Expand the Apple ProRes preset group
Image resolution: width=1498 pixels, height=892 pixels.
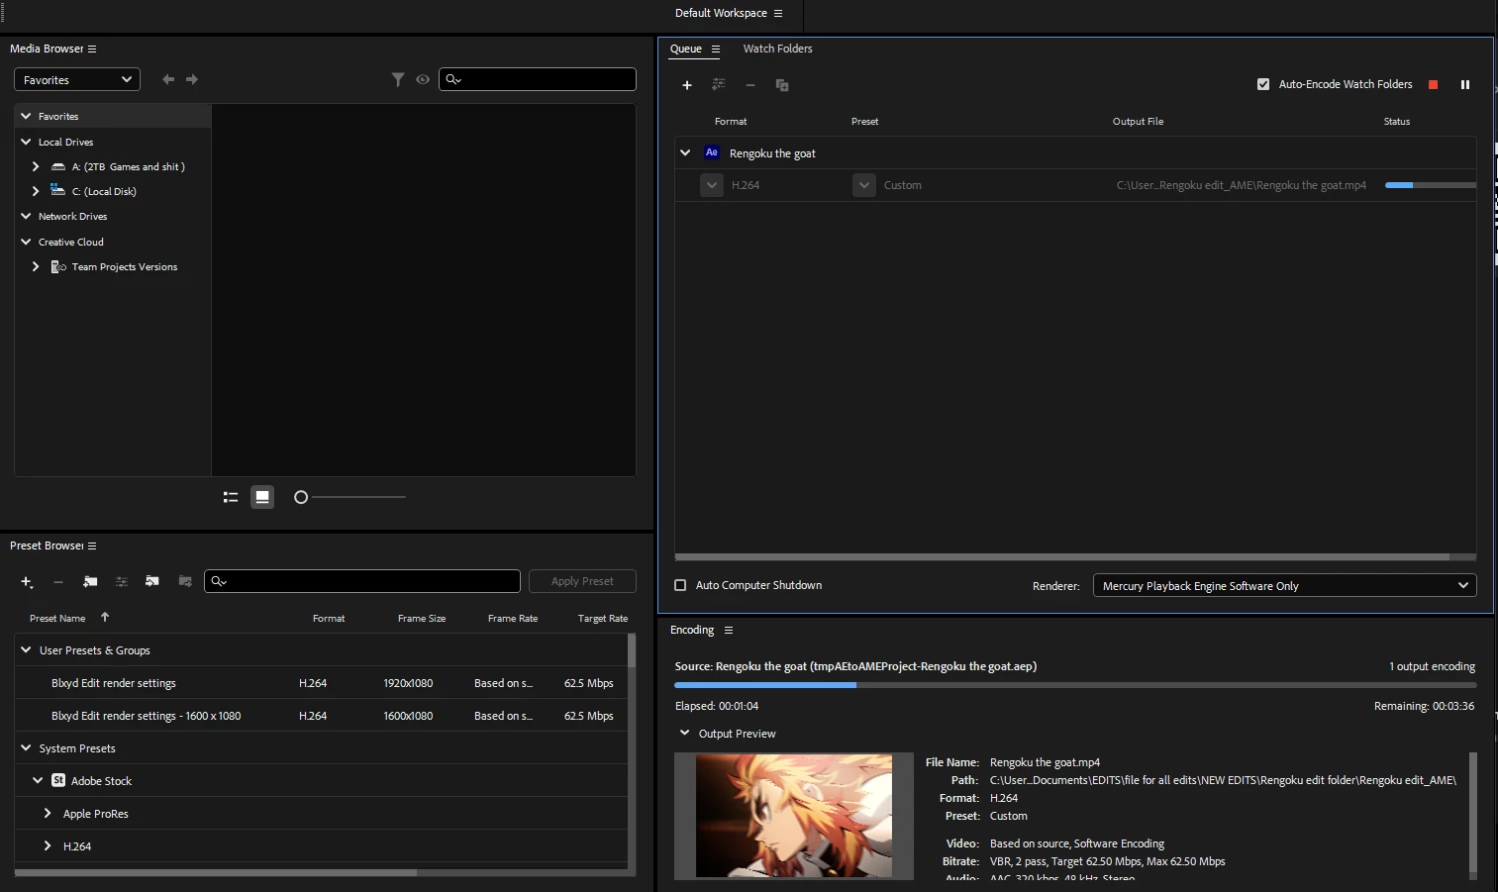click(48, 813)
